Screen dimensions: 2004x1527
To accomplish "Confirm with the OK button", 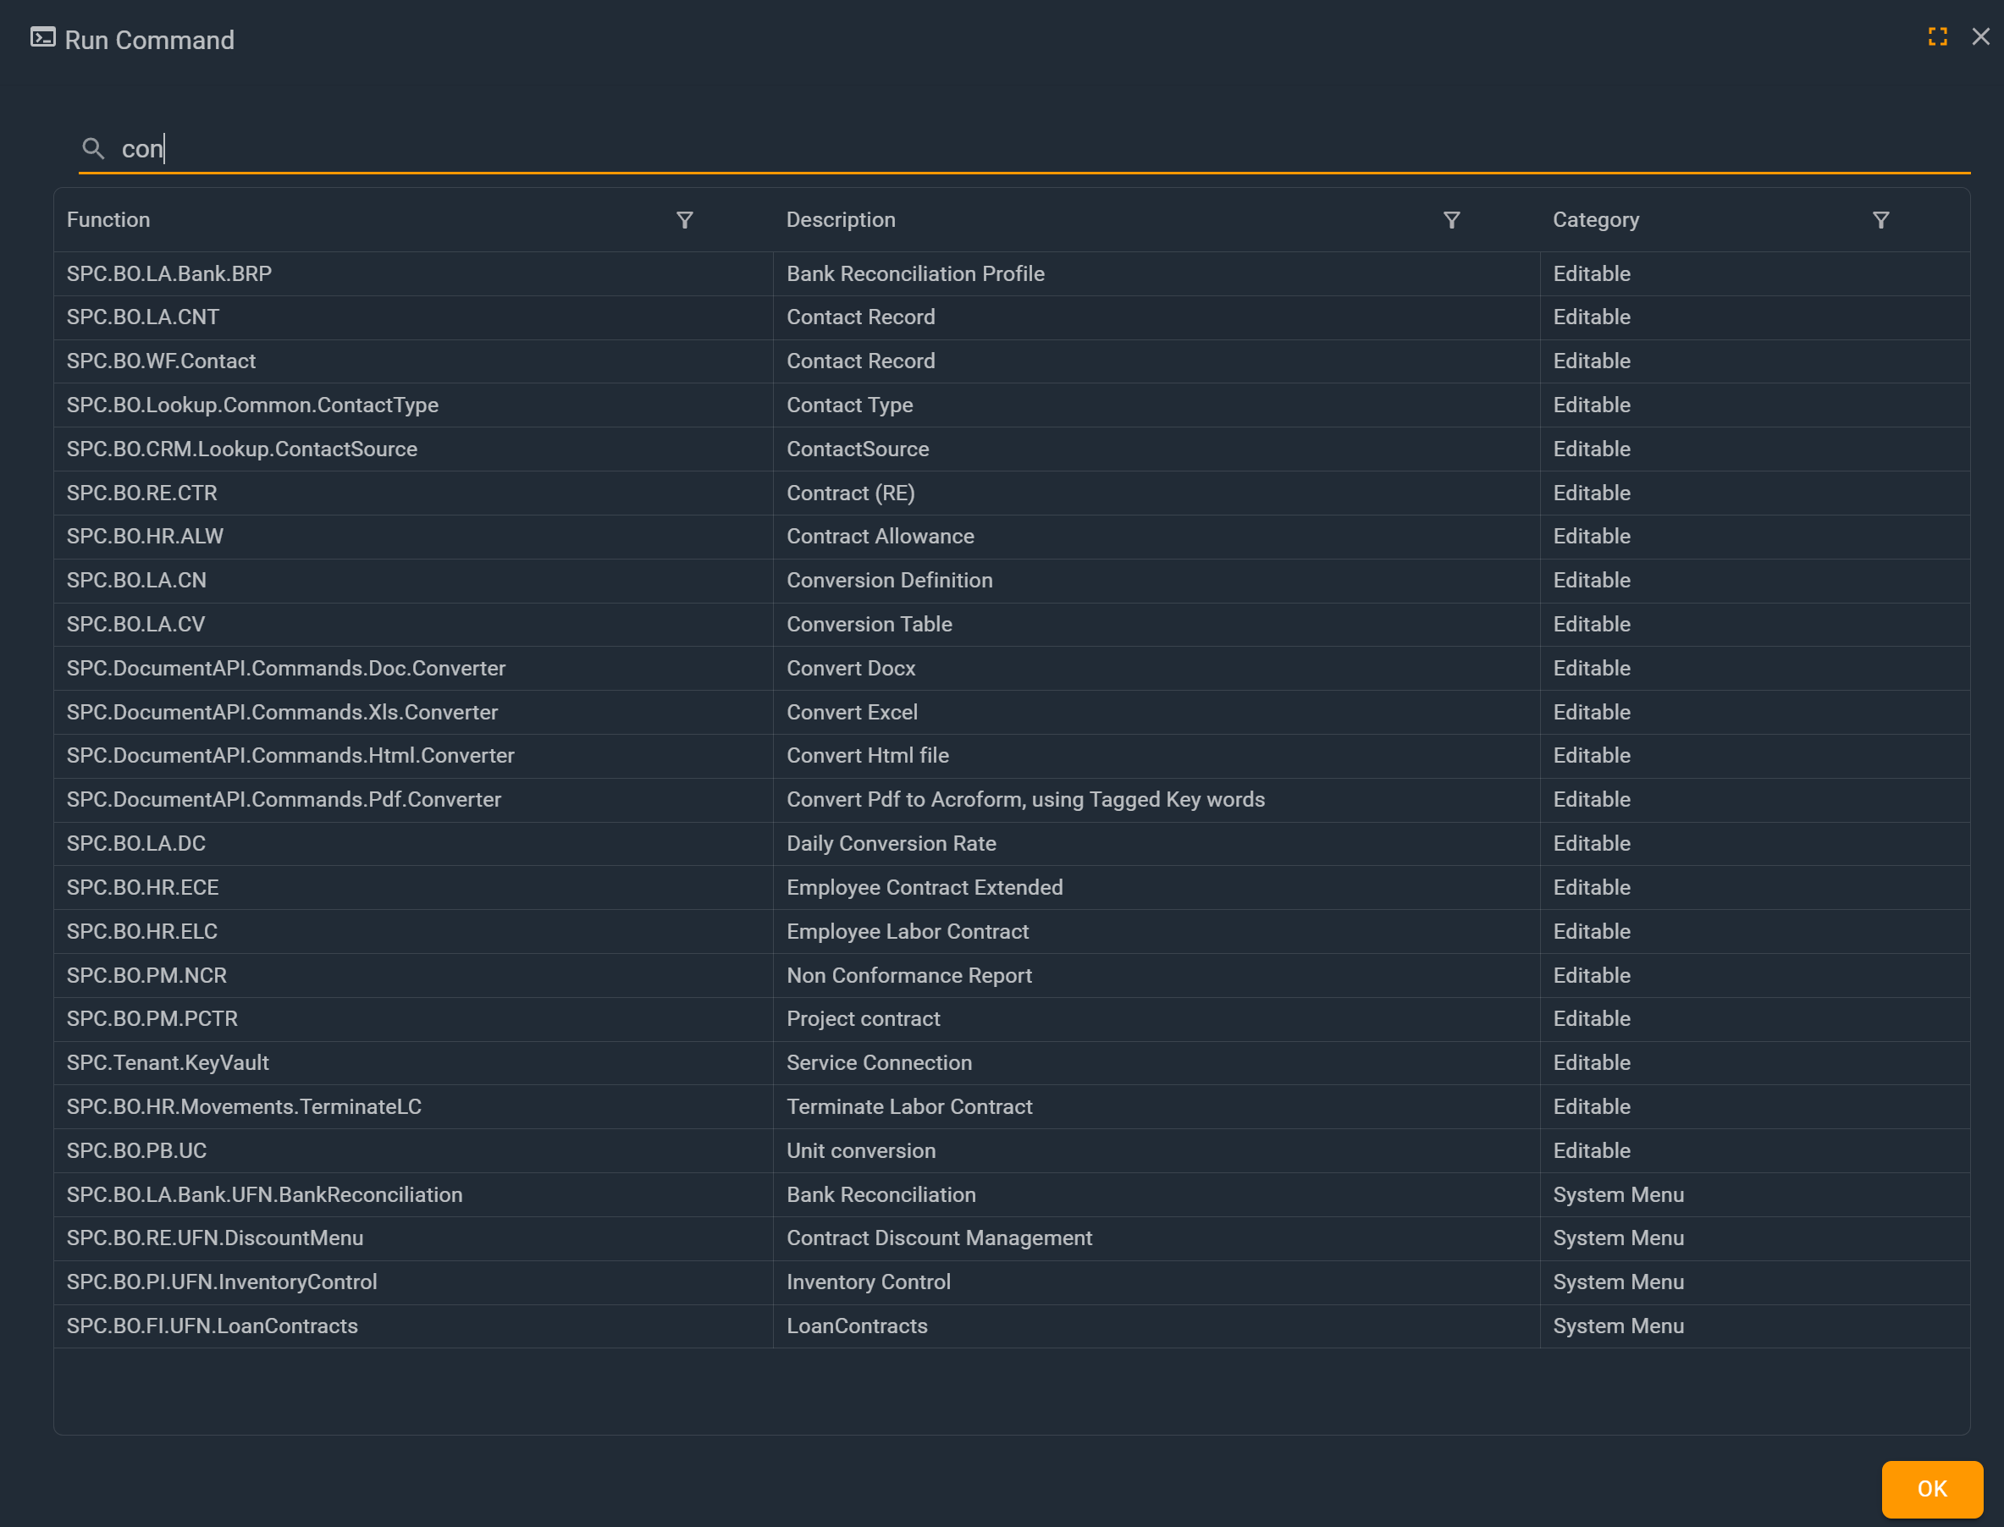I will coord(1932,1489).
